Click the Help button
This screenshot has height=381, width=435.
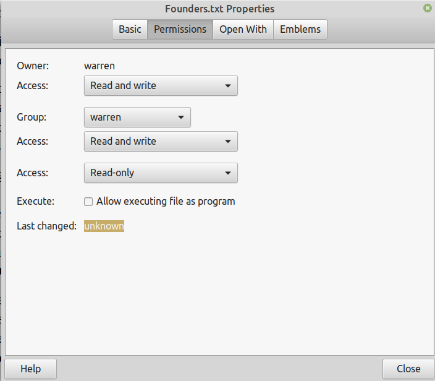click(x=30, y=369)
